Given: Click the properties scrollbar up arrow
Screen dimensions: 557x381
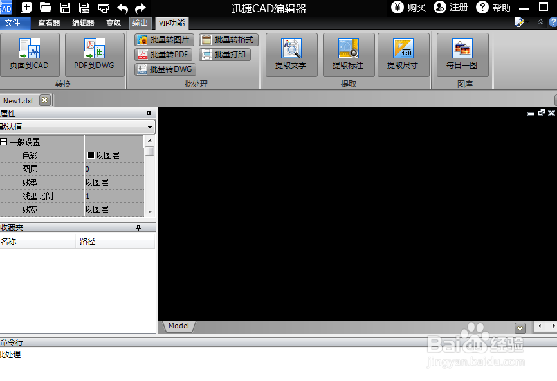Looking at the screenshot, I should tap(150, 141).
